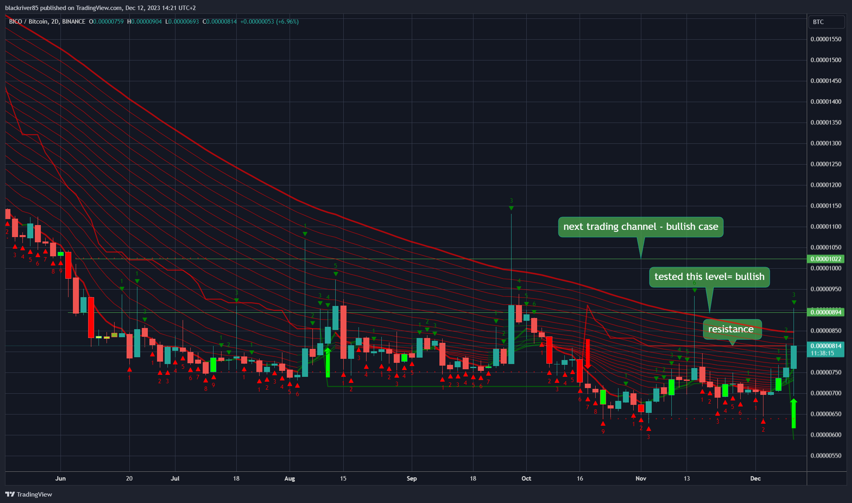Click the 0.00001550 price axis label
The width and height of the screenshot is (852, 503).
tap(826, 39)
